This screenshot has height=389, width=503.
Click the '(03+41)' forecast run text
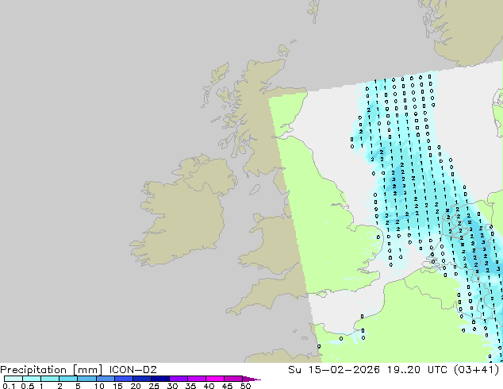(x=477, y=370)
